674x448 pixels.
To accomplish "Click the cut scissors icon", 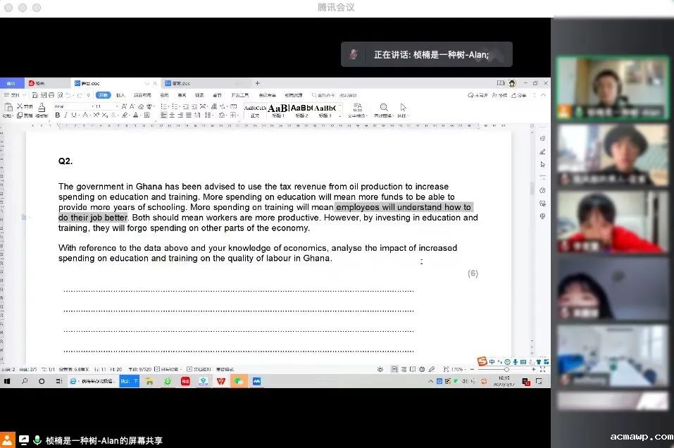I will [23, 106].
